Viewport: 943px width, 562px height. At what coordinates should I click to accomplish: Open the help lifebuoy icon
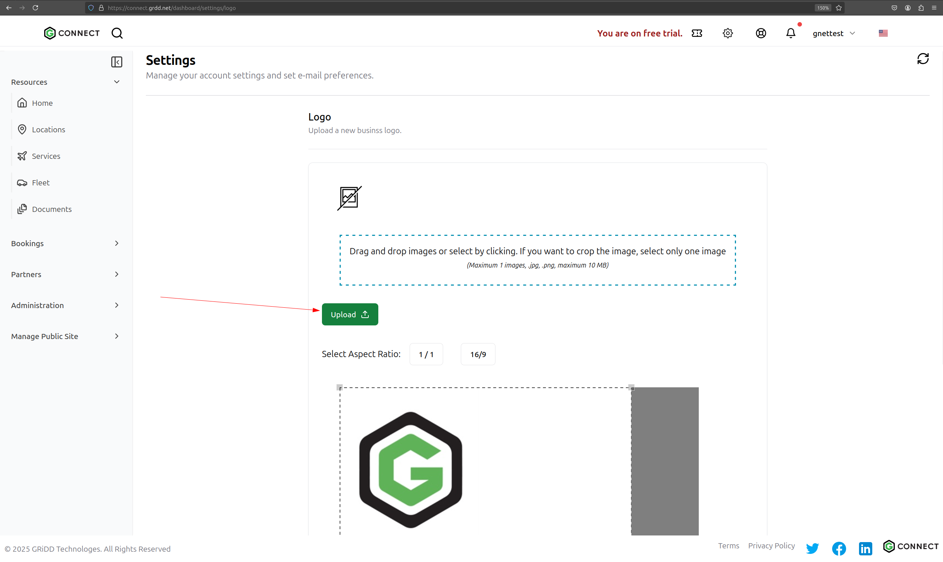tap(761, 33)
